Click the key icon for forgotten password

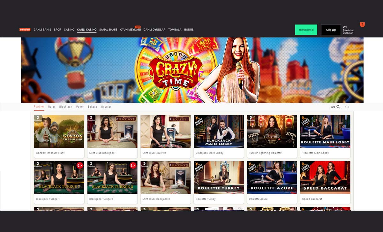[345, 27]
